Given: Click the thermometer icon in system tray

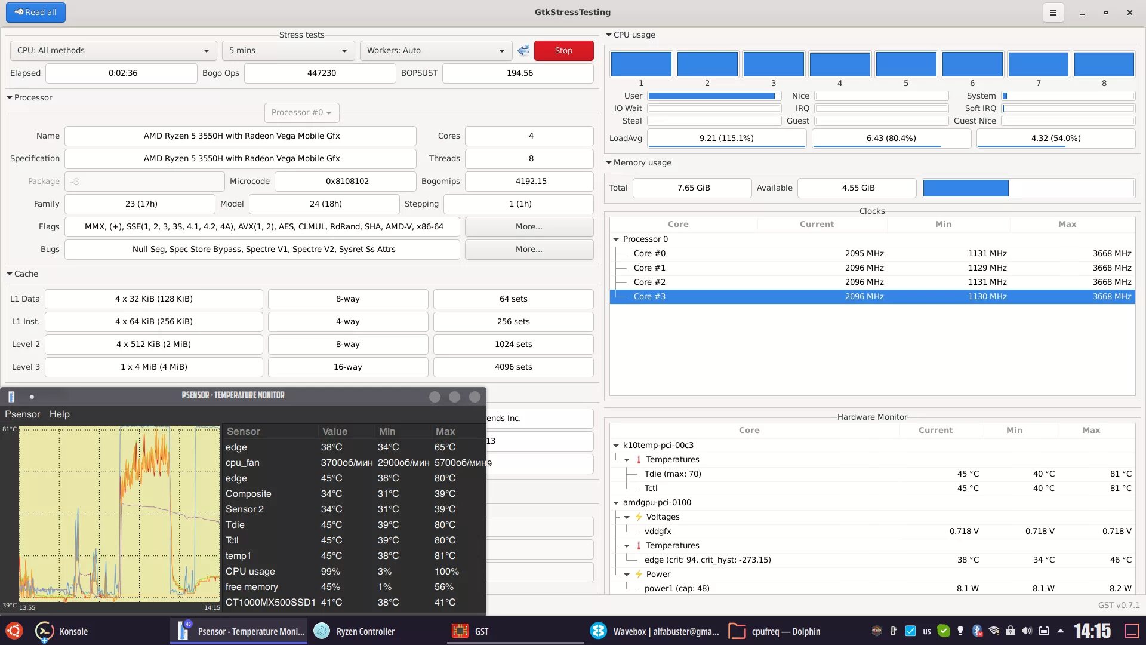Looking at the screenshot, I should pos(893,631).
